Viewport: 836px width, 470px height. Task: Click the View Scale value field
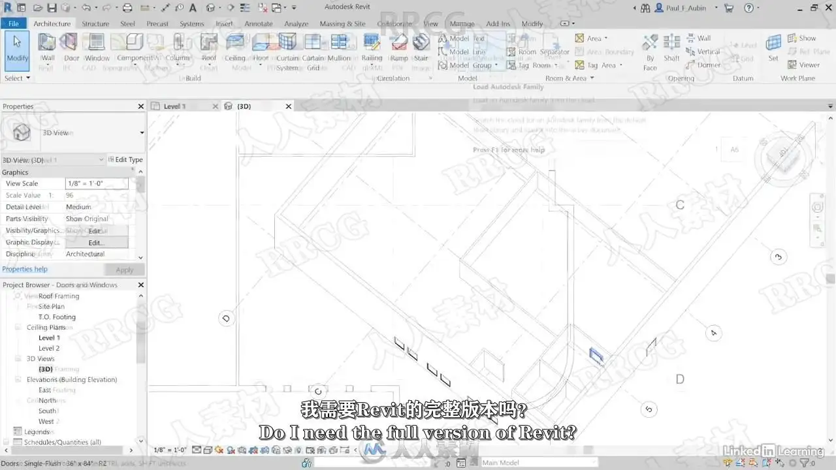point(97,183)
